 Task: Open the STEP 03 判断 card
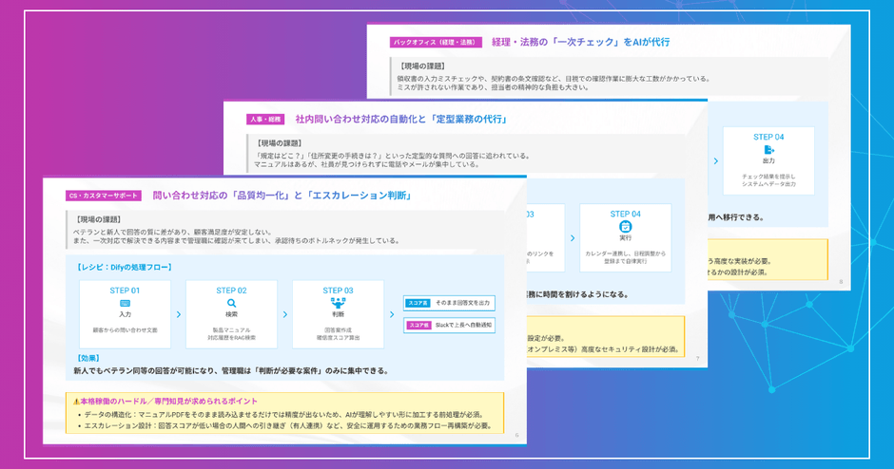(x=338, y=314)
